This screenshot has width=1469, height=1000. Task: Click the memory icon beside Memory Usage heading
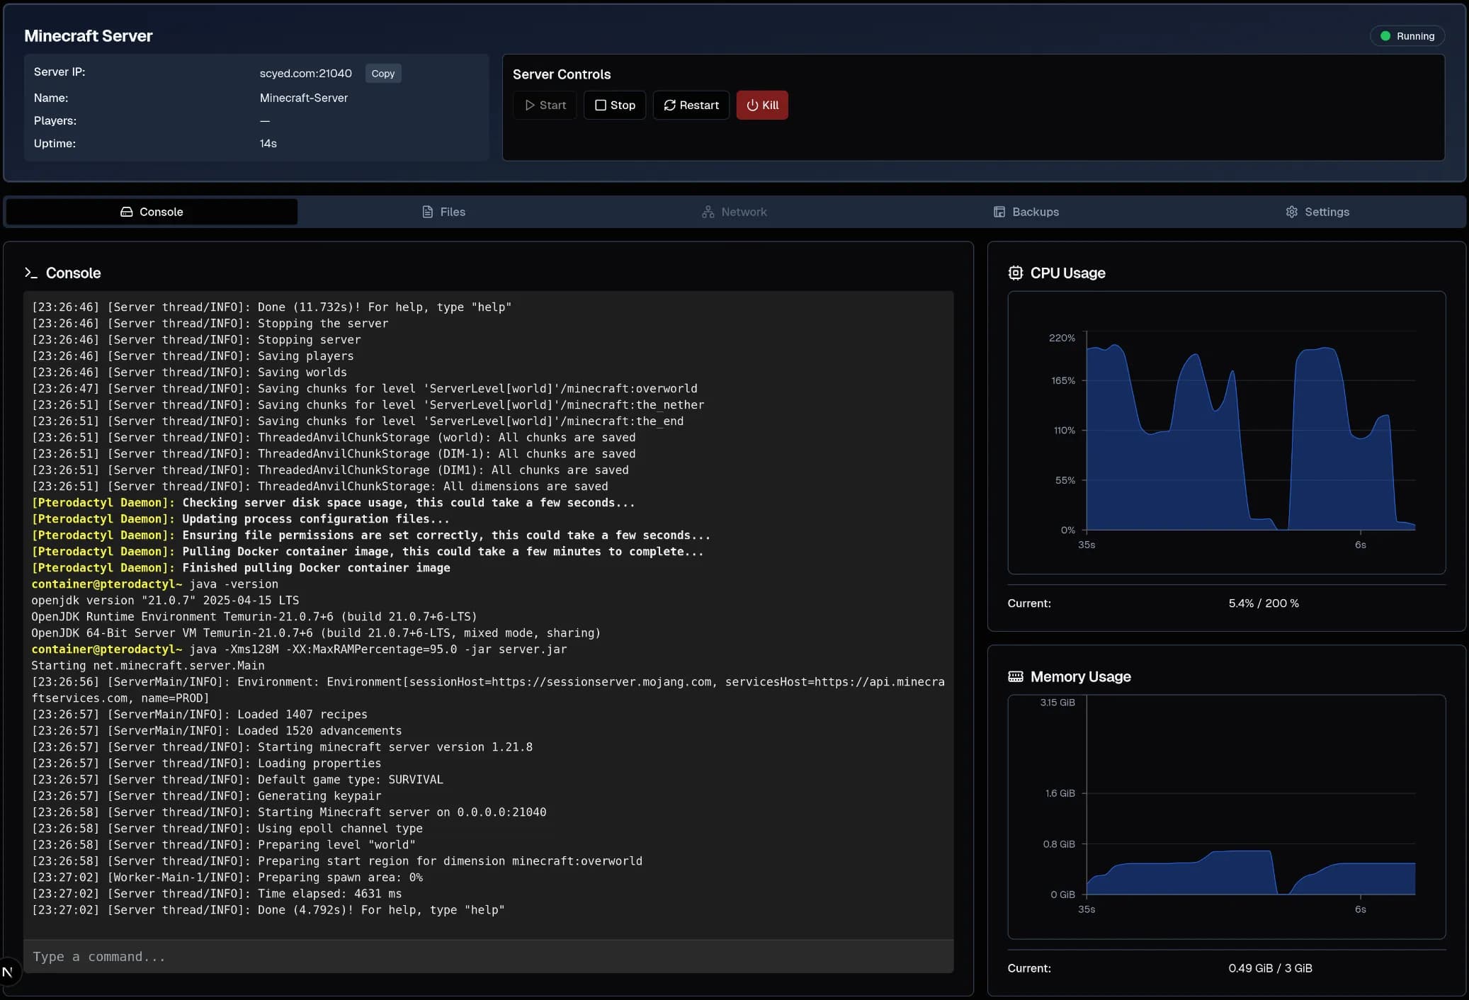click(x=1015, y=676)
